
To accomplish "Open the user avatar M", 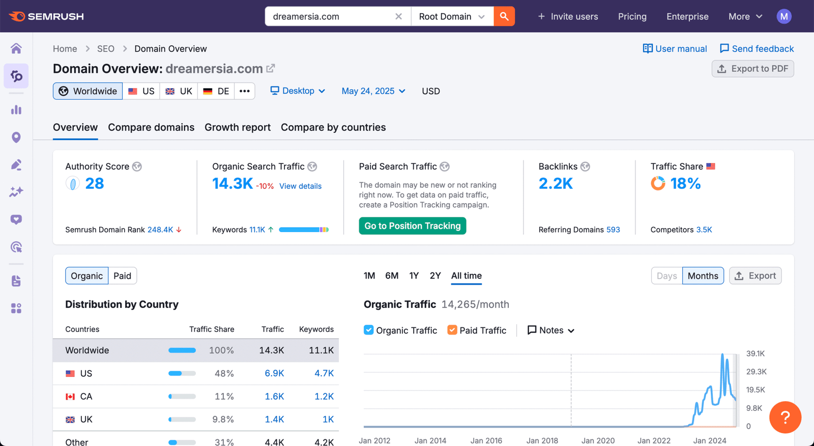I will 784,16.
